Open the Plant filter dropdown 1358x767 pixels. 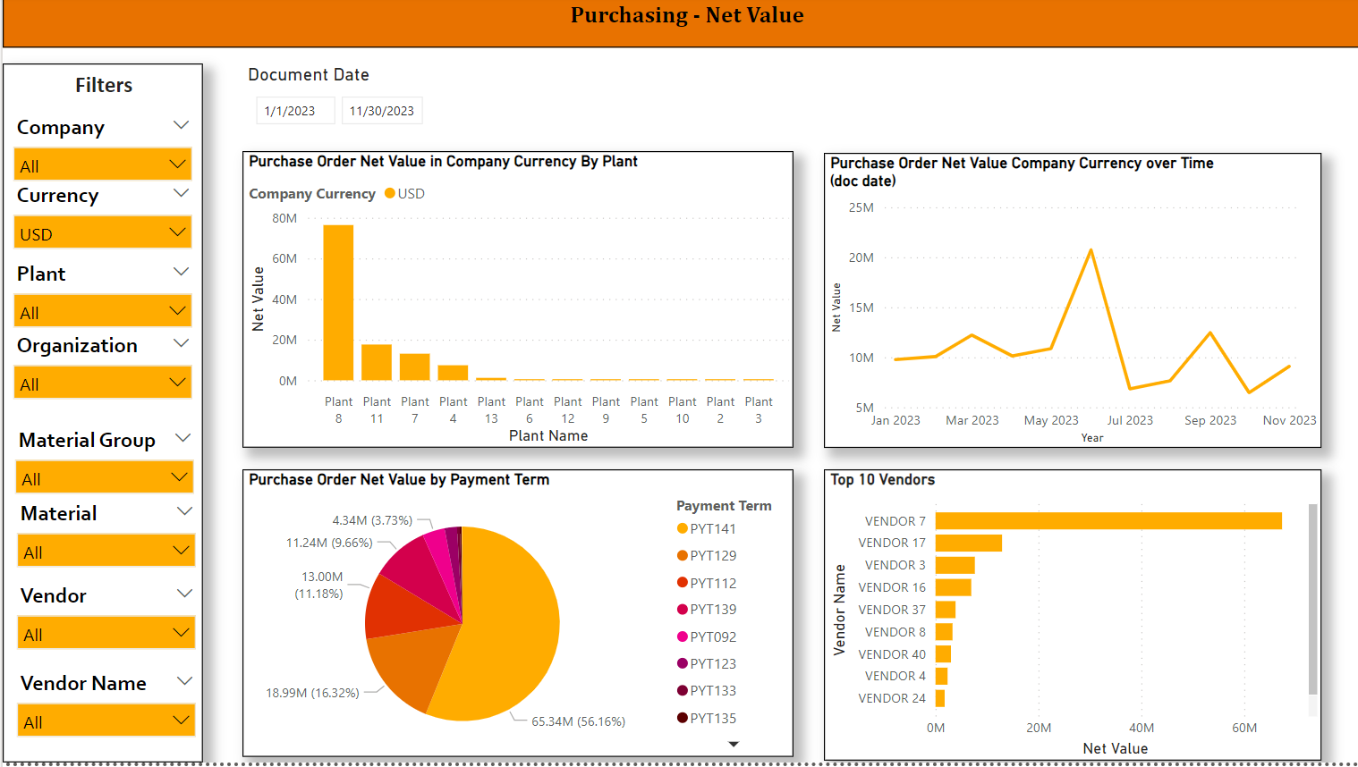(102, 310)
